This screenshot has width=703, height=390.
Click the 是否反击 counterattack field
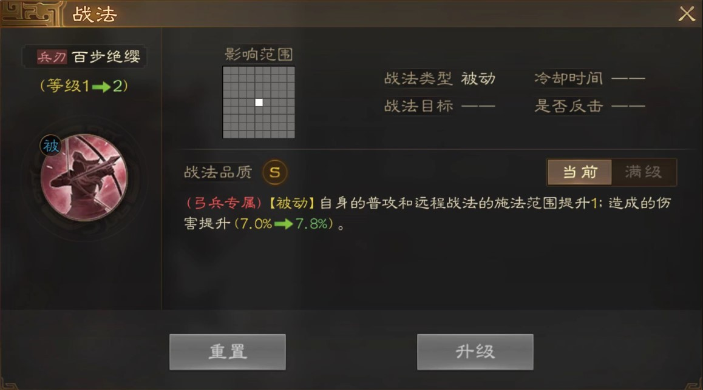[589, 106]
